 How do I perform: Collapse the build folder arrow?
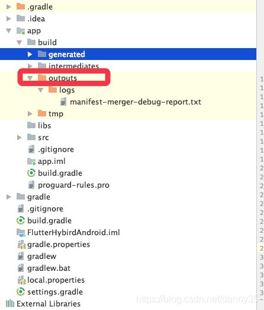click(x=20, y=43)
